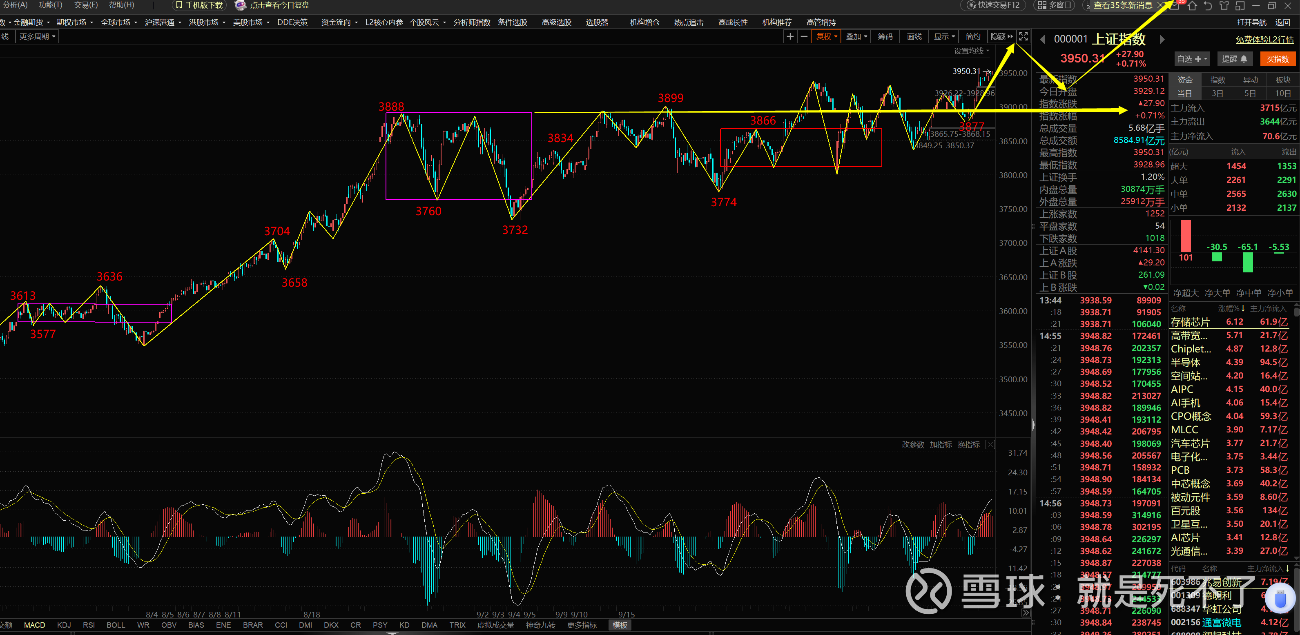
Task: Click the zoom out minus icon
Action: pyautogui.click(x=804, y=36)
